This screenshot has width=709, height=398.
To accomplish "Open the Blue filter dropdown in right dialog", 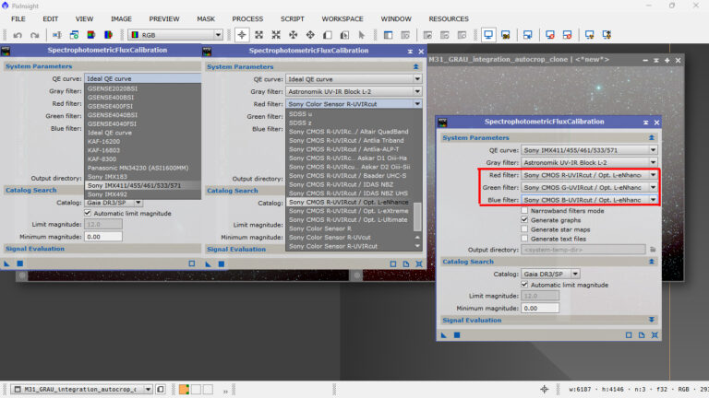I will (x=590, y=199).
